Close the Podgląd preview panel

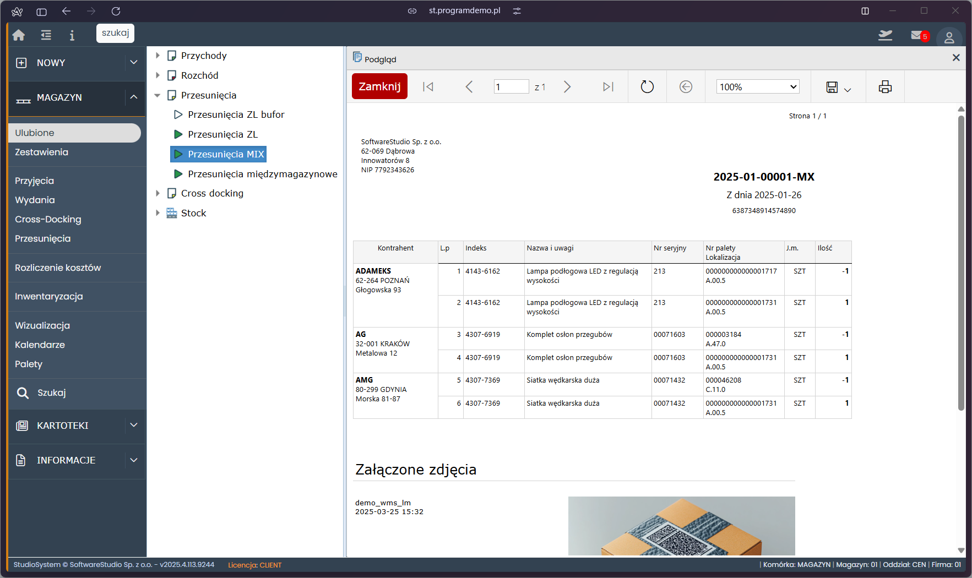pos(956,58)
